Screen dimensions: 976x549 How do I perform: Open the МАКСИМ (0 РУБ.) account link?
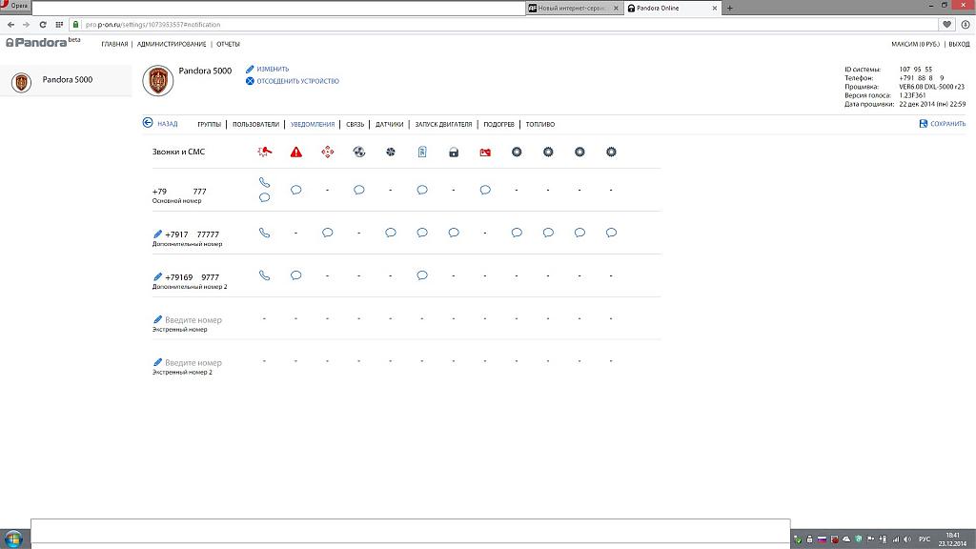[916, 44]
